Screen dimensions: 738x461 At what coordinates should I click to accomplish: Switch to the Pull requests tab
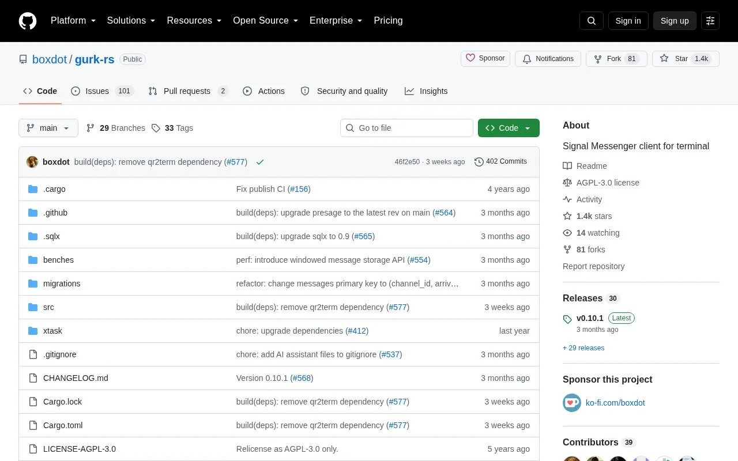click(x=188, y=91)
